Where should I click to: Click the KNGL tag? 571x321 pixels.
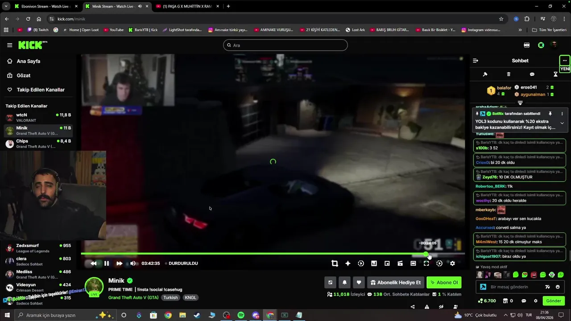tap(190, 297)
